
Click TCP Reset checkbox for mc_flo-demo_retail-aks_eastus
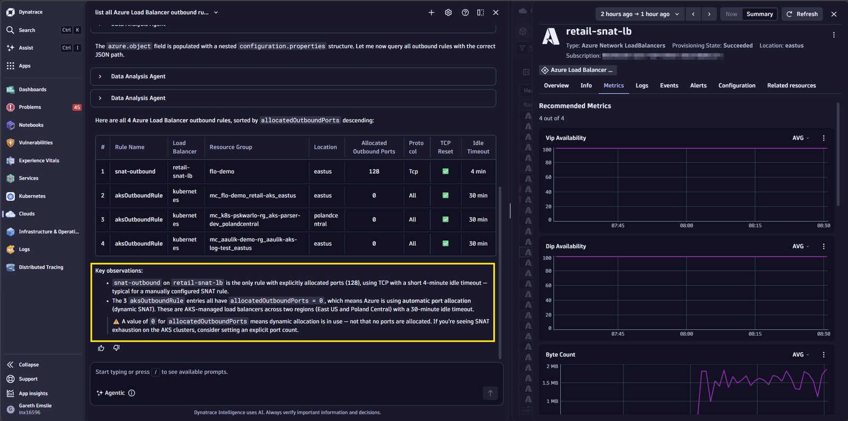[446, 195]
